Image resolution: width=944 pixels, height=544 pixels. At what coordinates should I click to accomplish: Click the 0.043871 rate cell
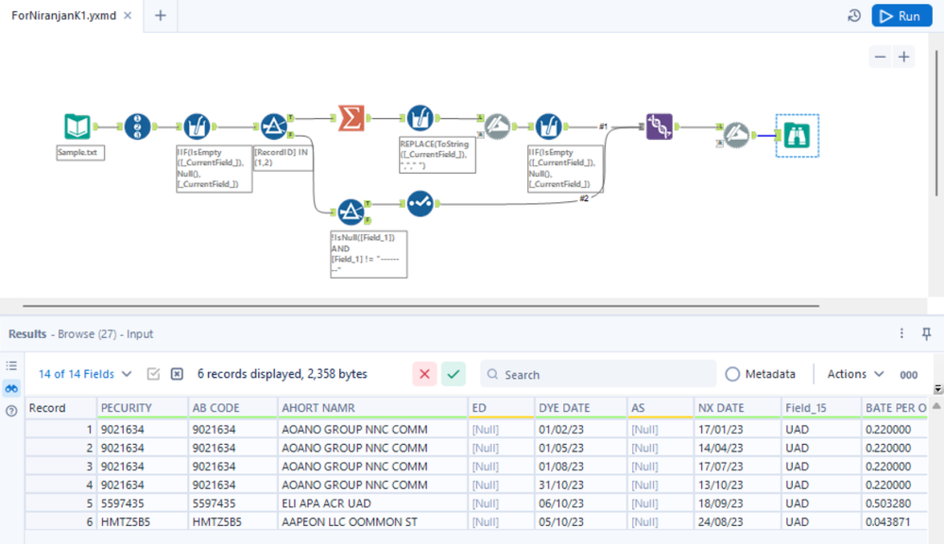click(x=894, y=521)
